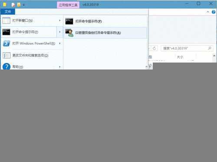Screen dimensions: 217x162
Task: Click the refresh button next to the address bar
Action: 154,48
